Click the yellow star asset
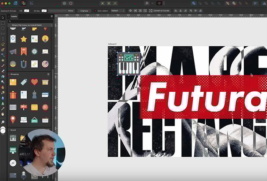Viewport: 267px width, 181px height. [24, 39]
